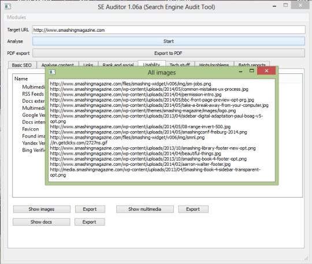312x264 pixels.
Task: Click Export button next to Show docs
Action: (90, 222)
